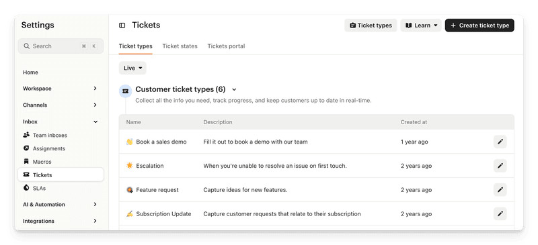Open Assignments settings
This screenshot has height=245, width=538.
49,148
